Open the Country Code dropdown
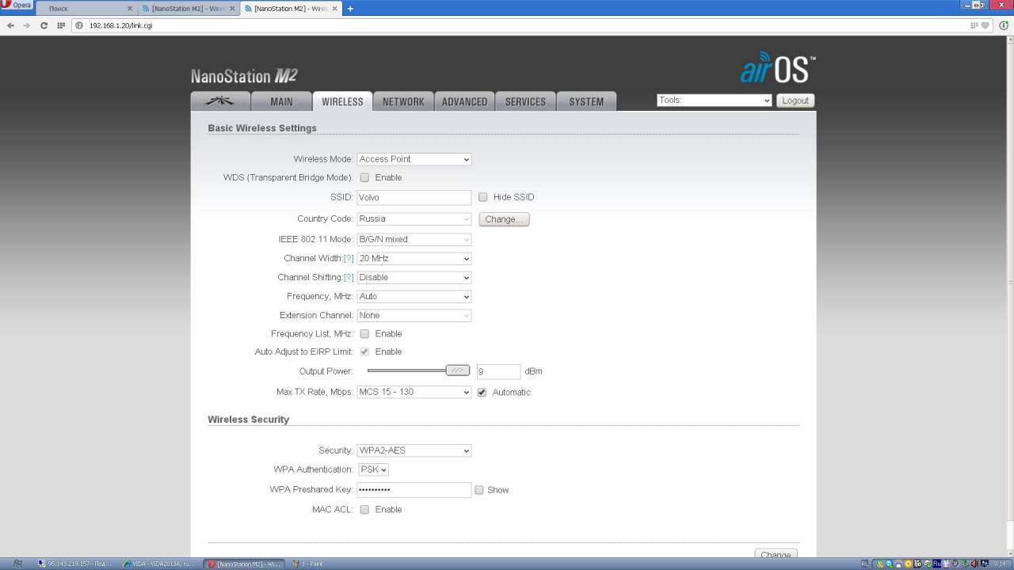 click(x=414, y=218)
